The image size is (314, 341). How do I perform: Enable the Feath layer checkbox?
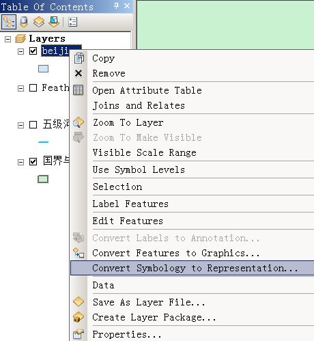click(x=33, y=87)
